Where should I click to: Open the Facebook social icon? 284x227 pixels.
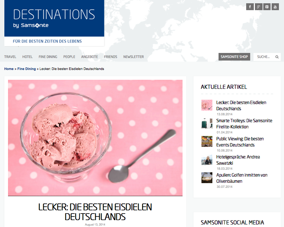point(250,7)
